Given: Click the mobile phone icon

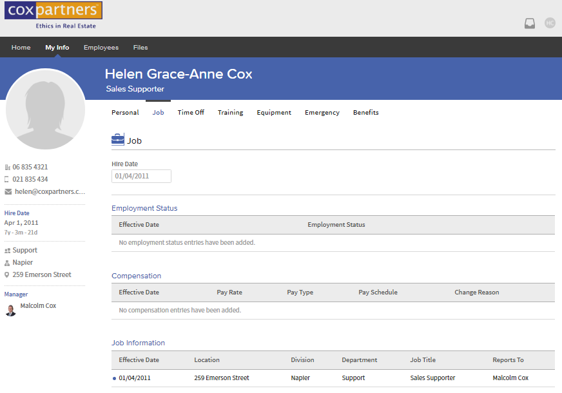Looking at the screenshot, I should pos(8,180).
